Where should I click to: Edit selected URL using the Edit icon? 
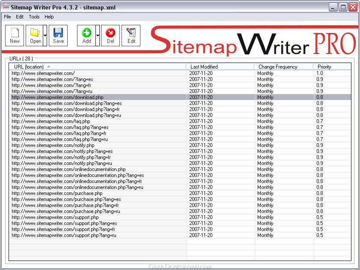click(131, 36)
